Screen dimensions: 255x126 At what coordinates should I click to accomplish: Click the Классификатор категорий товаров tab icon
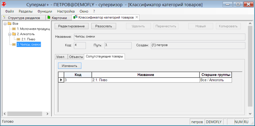(x=75, y=17)
